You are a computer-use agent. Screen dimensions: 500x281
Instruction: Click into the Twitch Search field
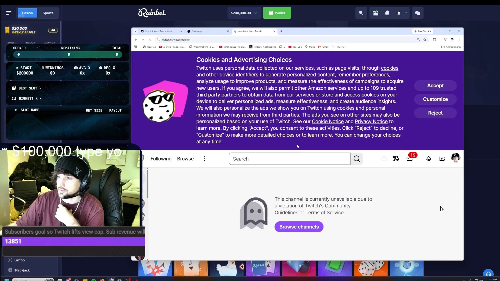pyautogui.click(x=290, y=159)
